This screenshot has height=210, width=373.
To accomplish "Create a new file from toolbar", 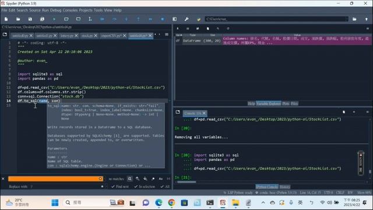I will 6,19.
